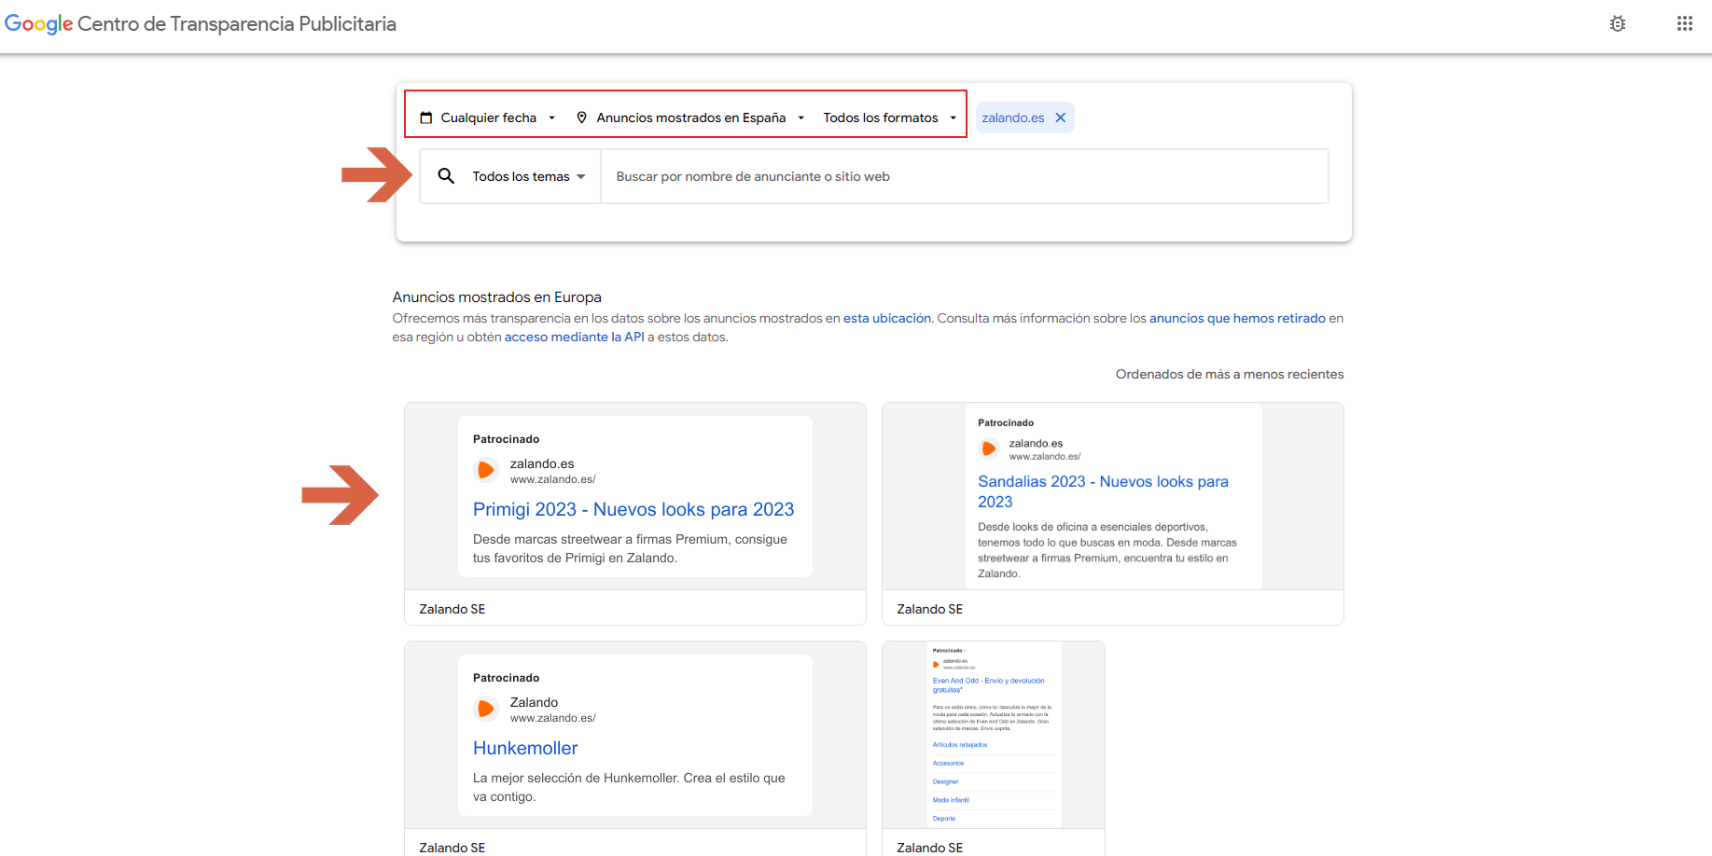Click the Zalando logo in the Sandalias ad
Screen dimensions: 1712x856
[x=988, y=449]
